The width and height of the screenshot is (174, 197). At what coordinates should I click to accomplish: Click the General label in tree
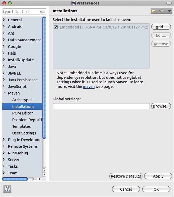tap(15, 20)
